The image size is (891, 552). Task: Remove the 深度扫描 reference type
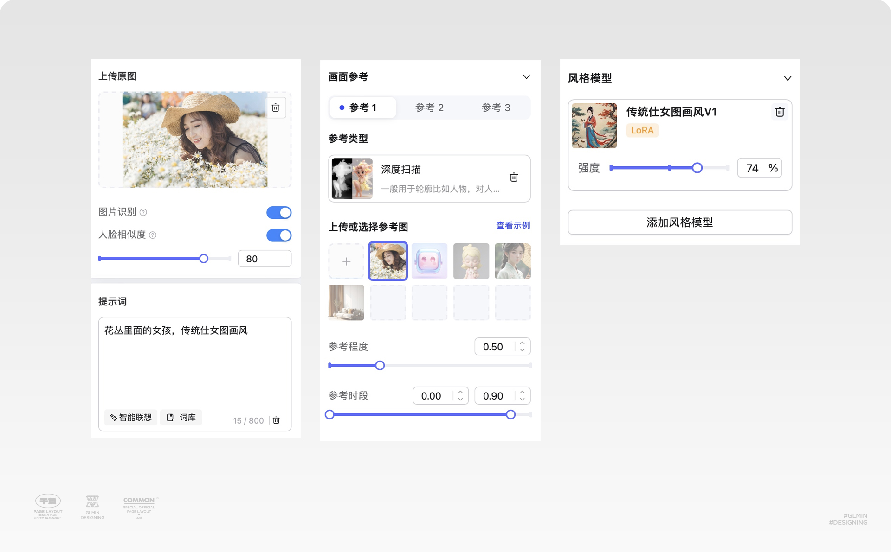tap(514, 178)
